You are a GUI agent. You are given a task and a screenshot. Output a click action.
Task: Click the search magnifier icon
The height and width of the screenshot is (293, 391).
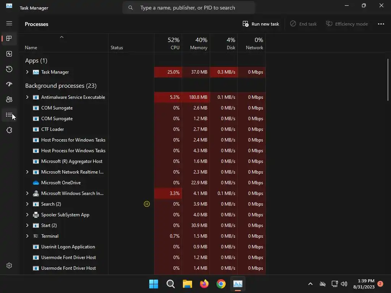tap(131, 8)
